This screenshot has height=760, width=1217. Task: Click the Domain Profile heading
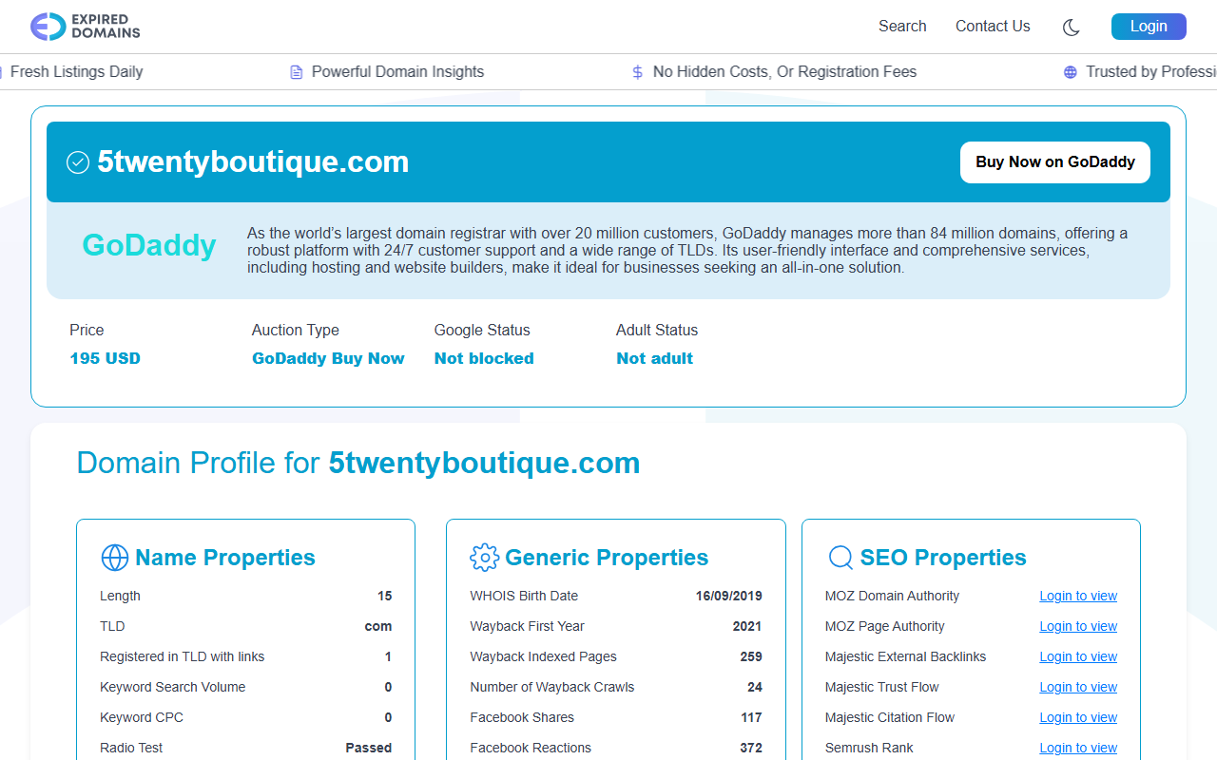358,464
